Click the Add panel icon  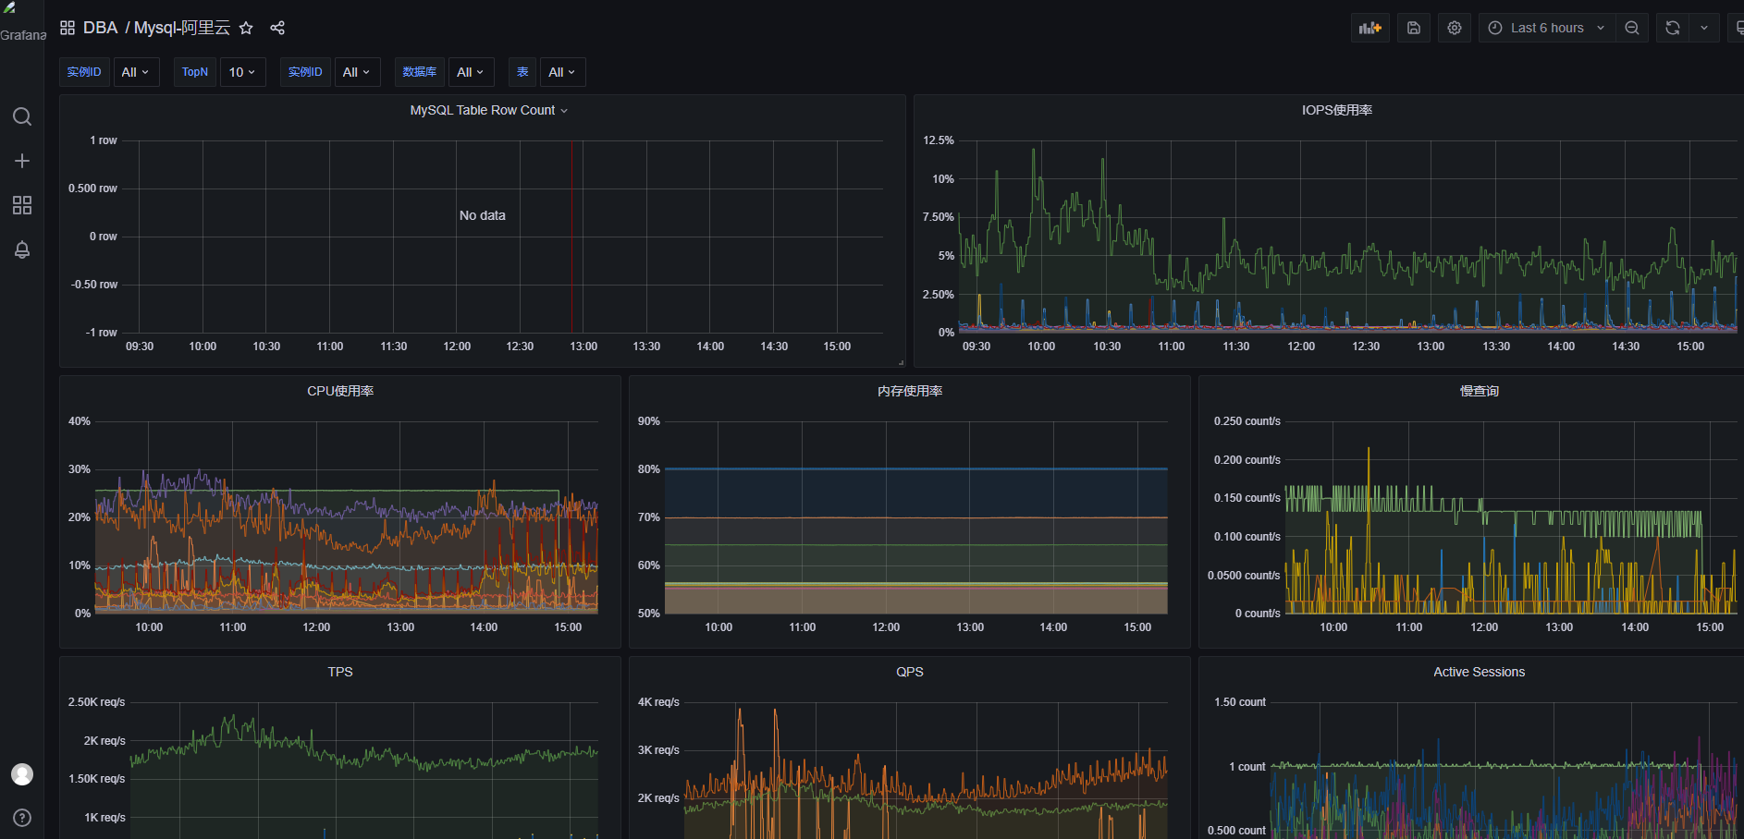coord(1370,28)
